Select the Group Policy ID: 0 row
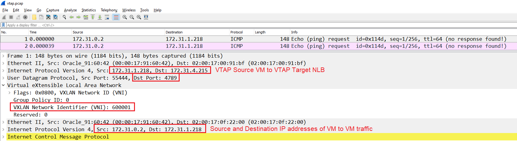This screenshot has width=517, height=141. [x=41, y=100]
